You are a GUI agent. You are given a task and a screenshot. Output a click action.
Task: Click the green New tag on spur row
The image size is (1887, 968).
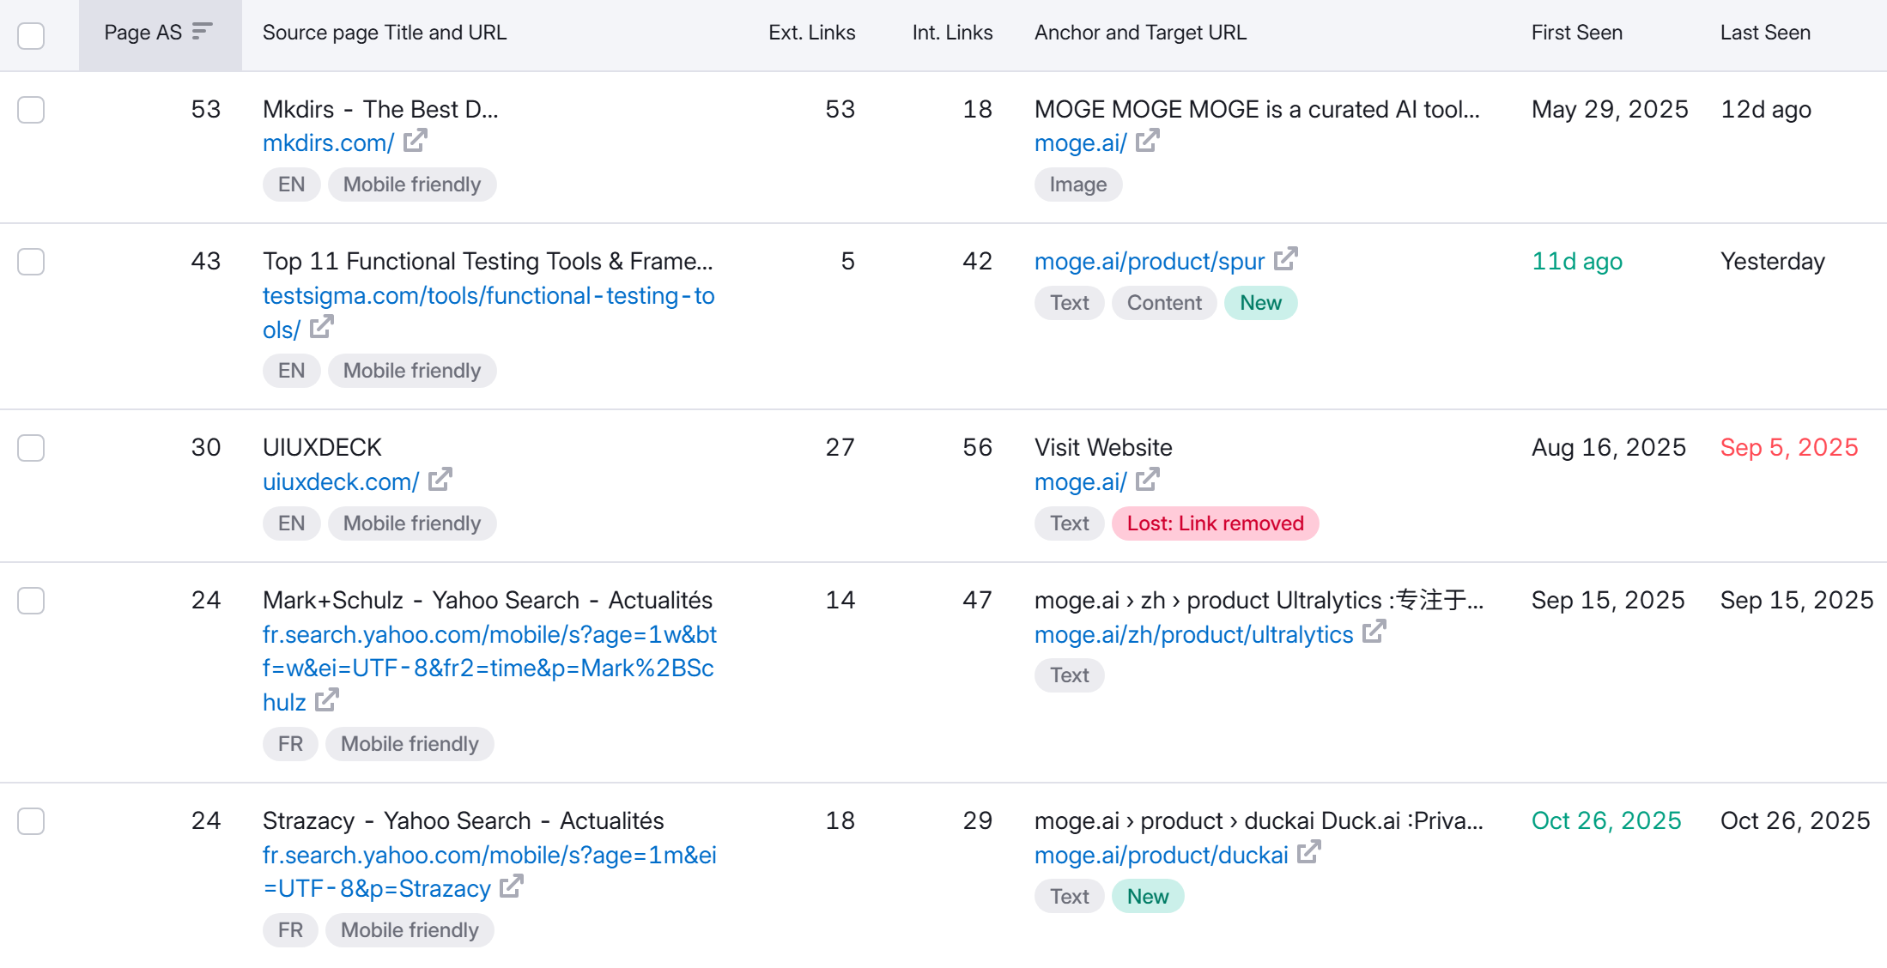coord(1259,303)
